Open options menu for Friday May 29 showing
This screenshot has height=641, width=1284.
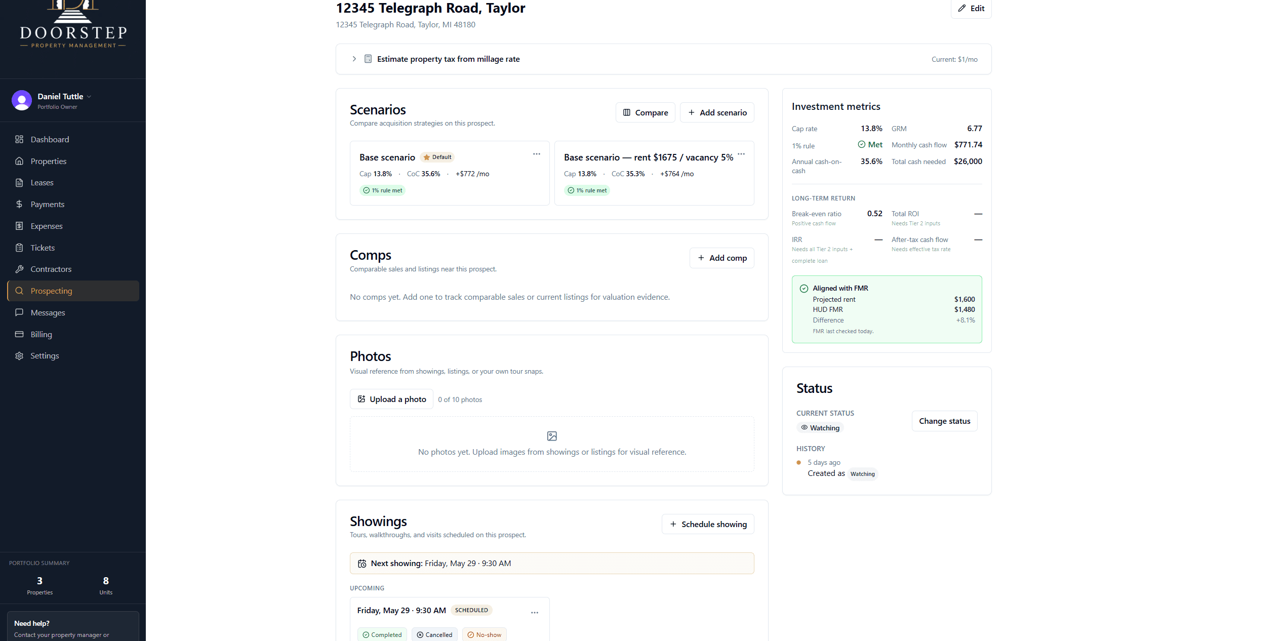tap(535, 613)
